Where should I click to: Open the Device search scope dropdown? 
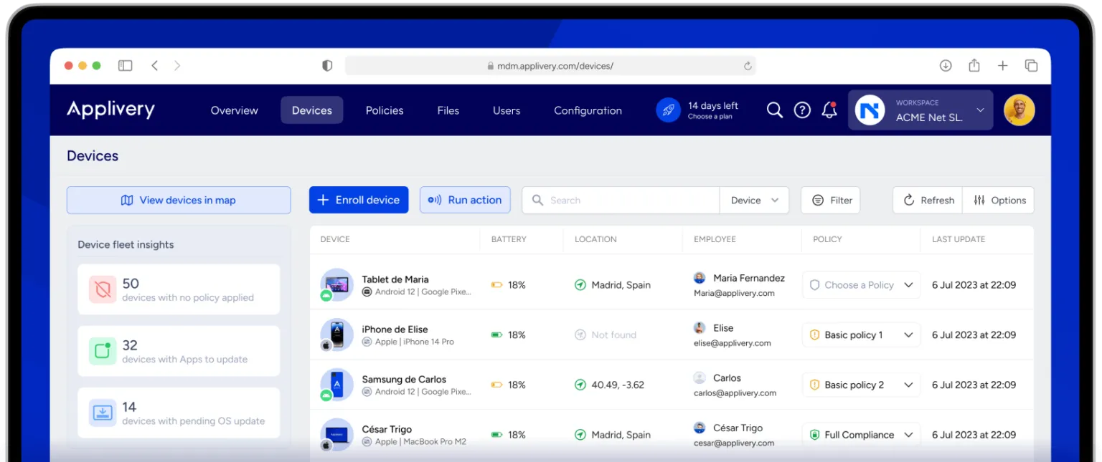pyautogui.click(x=754, y=201)
